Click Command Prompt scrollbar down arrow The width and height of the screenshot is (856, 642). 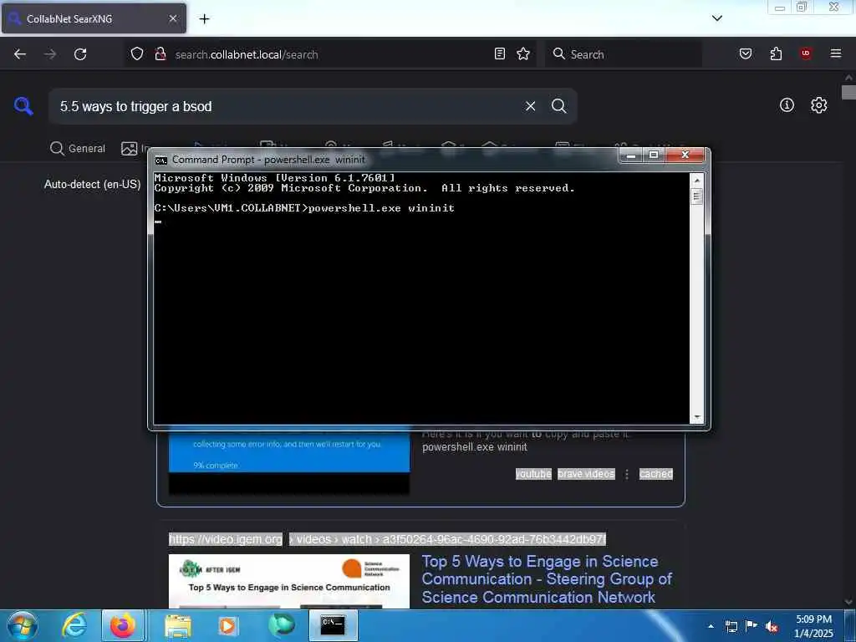696,418
